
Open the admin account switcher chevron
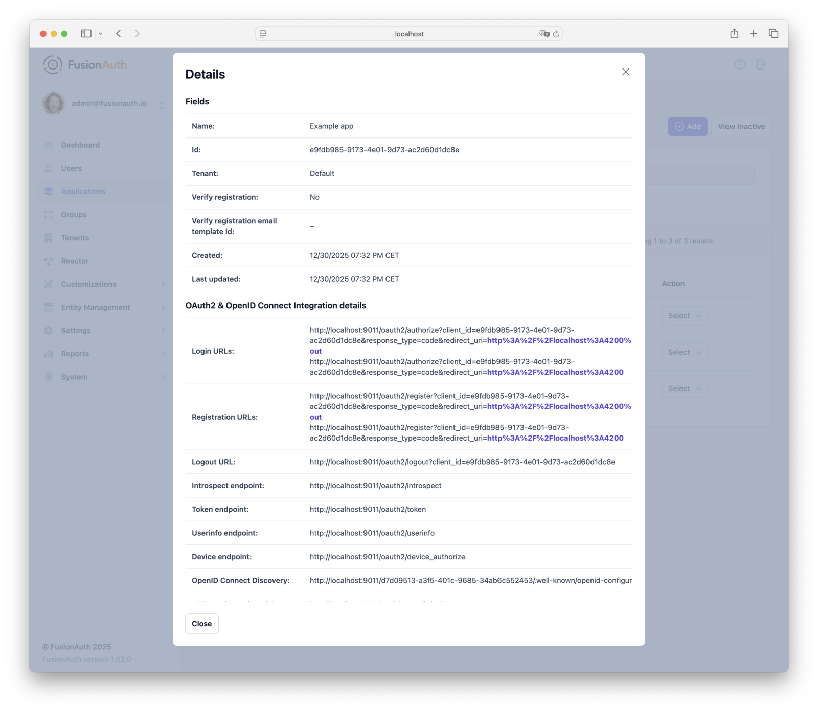coord(162,104)
